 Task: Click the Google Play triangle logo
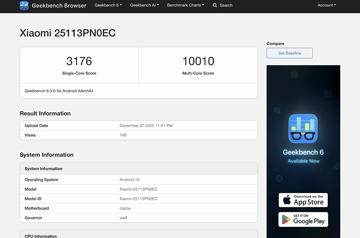[286, 219]
